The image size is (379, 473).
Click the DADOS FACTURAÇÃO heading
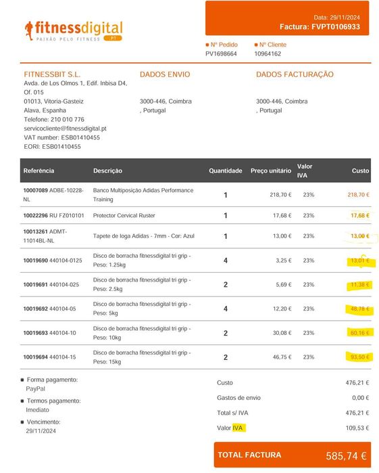[x=295, y=74]
